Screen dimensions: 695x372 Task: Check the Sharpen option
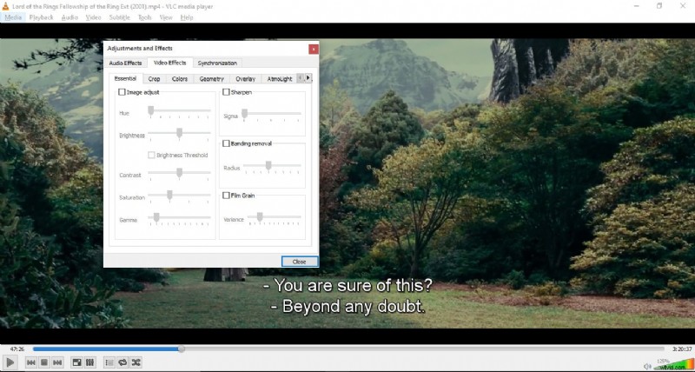click(226, 91)
